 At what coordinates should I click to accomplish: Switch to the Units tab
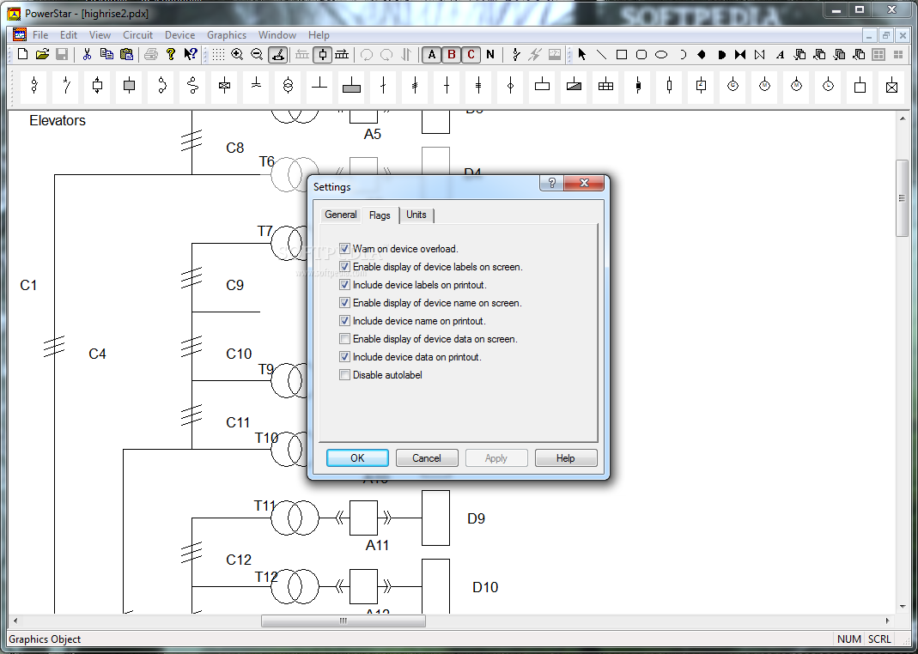[416, 215]
